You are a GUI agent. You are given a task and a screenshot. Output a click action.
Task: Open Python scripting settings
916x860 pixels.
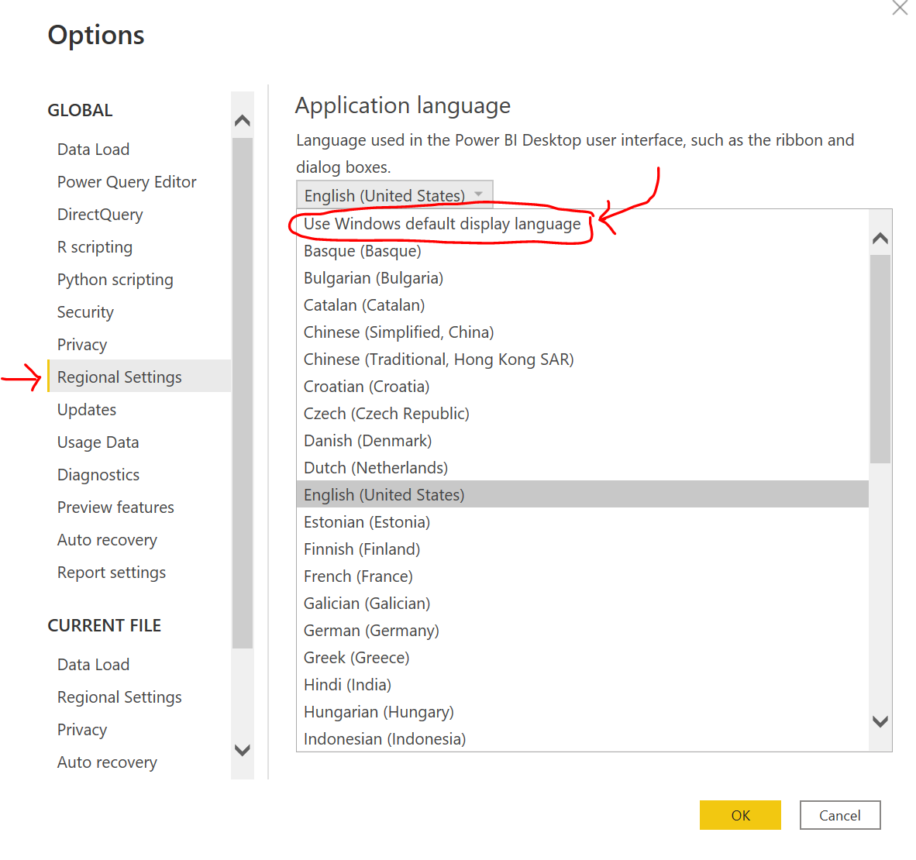pyautogui.click(x=115, y=280)
